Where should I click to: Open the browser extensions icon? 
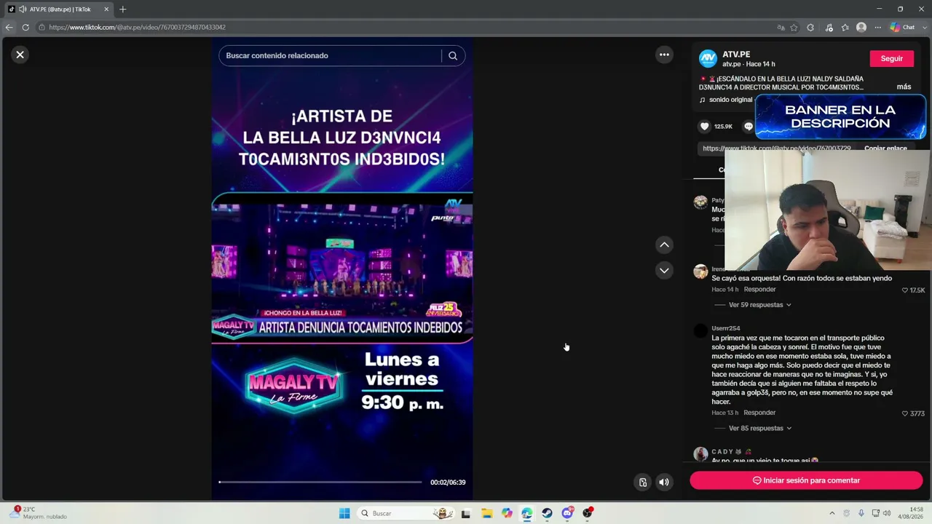pos(810,28)
